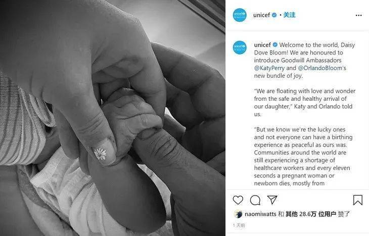Open the @KatyPerry mention link
Image resolution: width=369 pixels, height=236 pixels.
269,68
